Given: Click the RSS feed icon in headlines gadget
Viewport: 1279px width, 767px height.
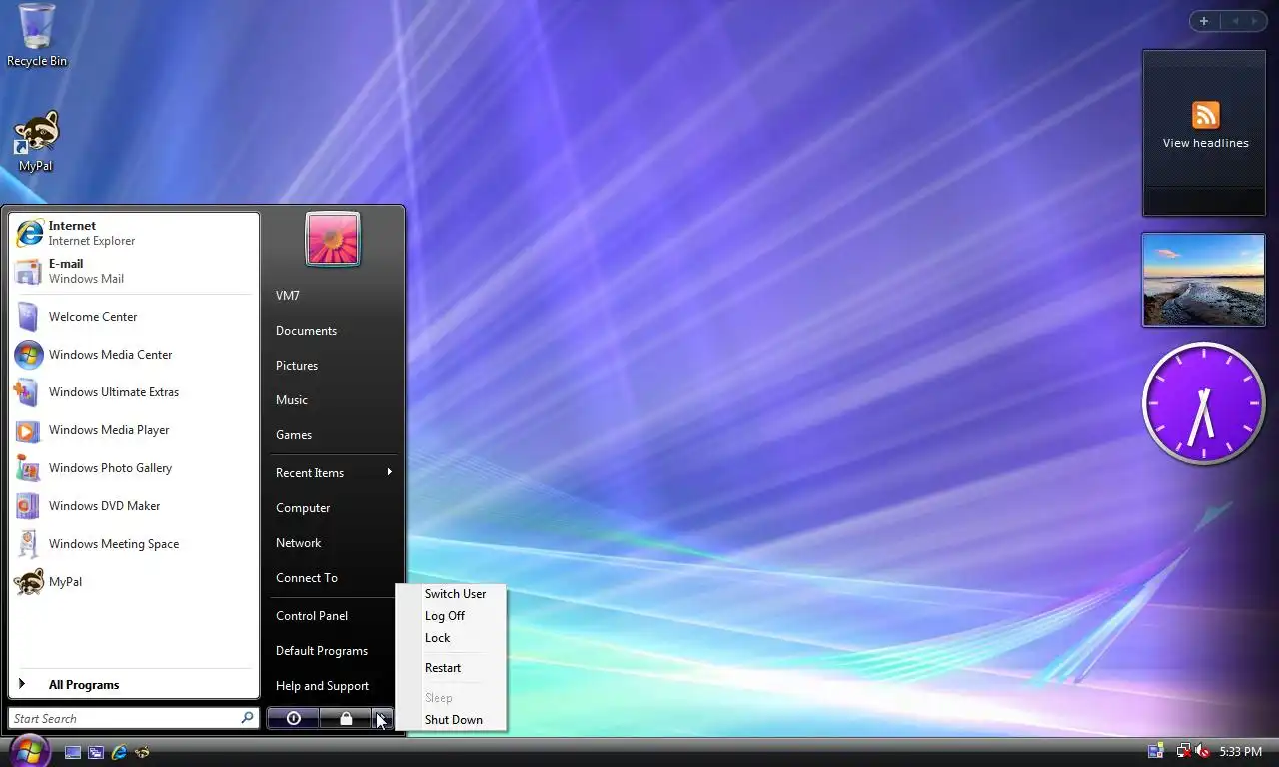Looking at the screenshot, I should point(1206,115).
